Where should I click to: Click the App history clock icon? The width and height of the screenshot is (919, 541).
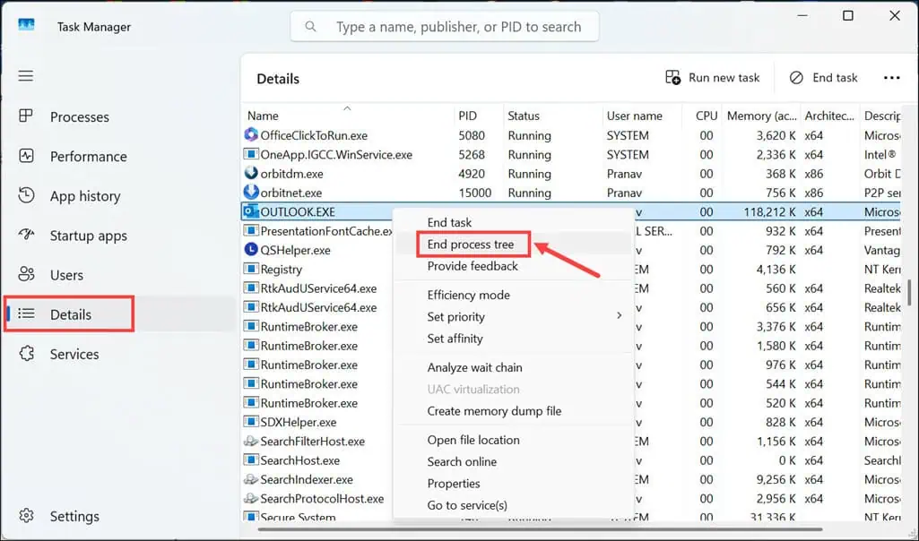click(x=26, y=195)
